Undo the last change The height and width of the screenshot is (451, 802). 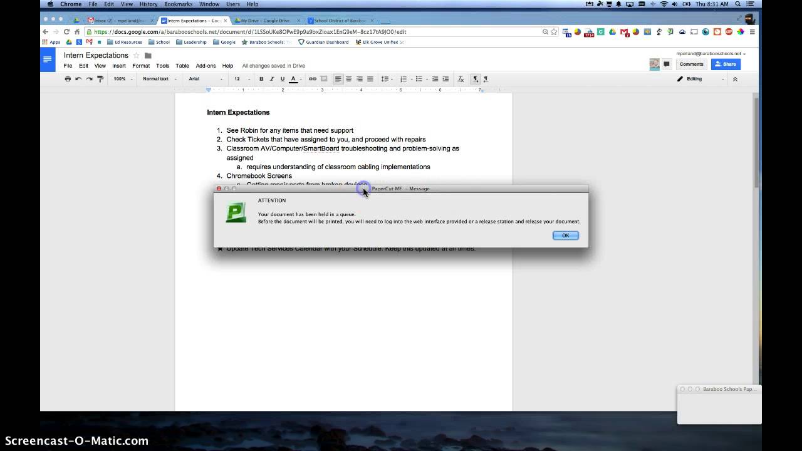pyautogui.click(x=78, y=79)
